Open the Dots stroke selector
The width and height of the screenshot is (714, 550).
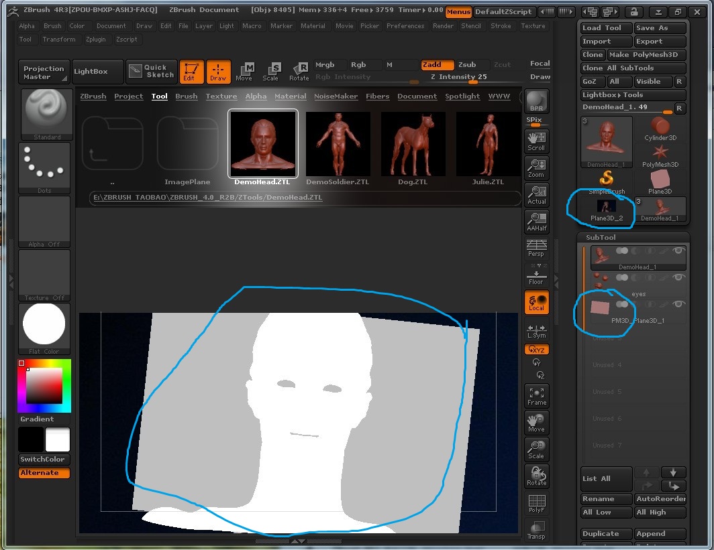tap(44, 168)
